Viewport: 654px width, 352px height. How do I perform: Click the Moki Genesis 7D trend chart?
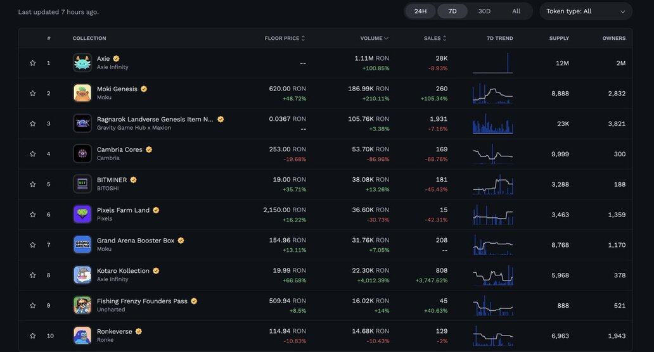coord(492,94)
